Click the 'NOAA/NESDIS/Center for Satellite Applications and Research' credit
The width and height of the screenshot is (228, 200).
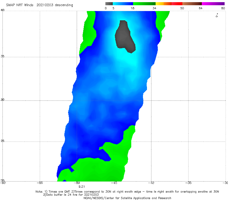[127, 198]
